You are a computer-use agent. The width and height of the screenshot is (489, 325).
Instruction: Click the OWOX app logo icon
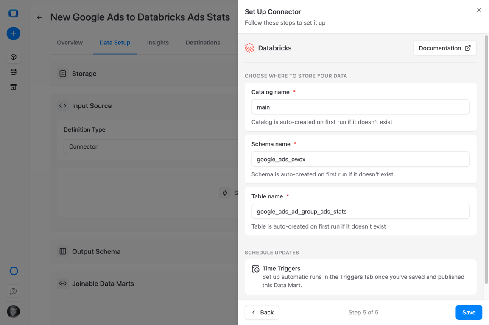pos(14,14)
